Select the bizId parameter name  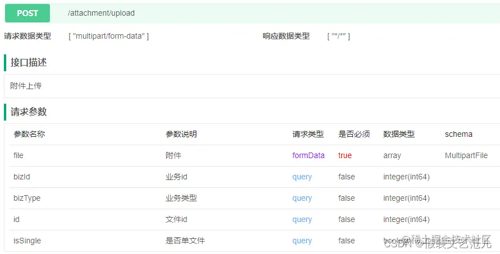pos(22,177)
